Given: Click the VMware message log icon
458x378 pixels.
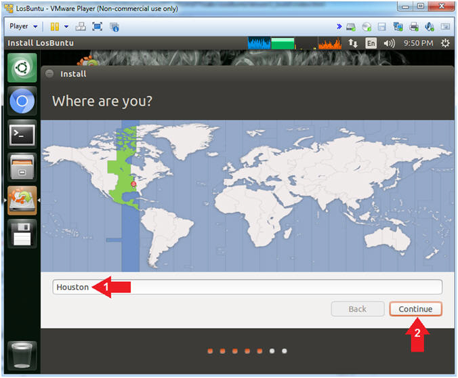Looking at the screenshot, I should pos(445,27).
